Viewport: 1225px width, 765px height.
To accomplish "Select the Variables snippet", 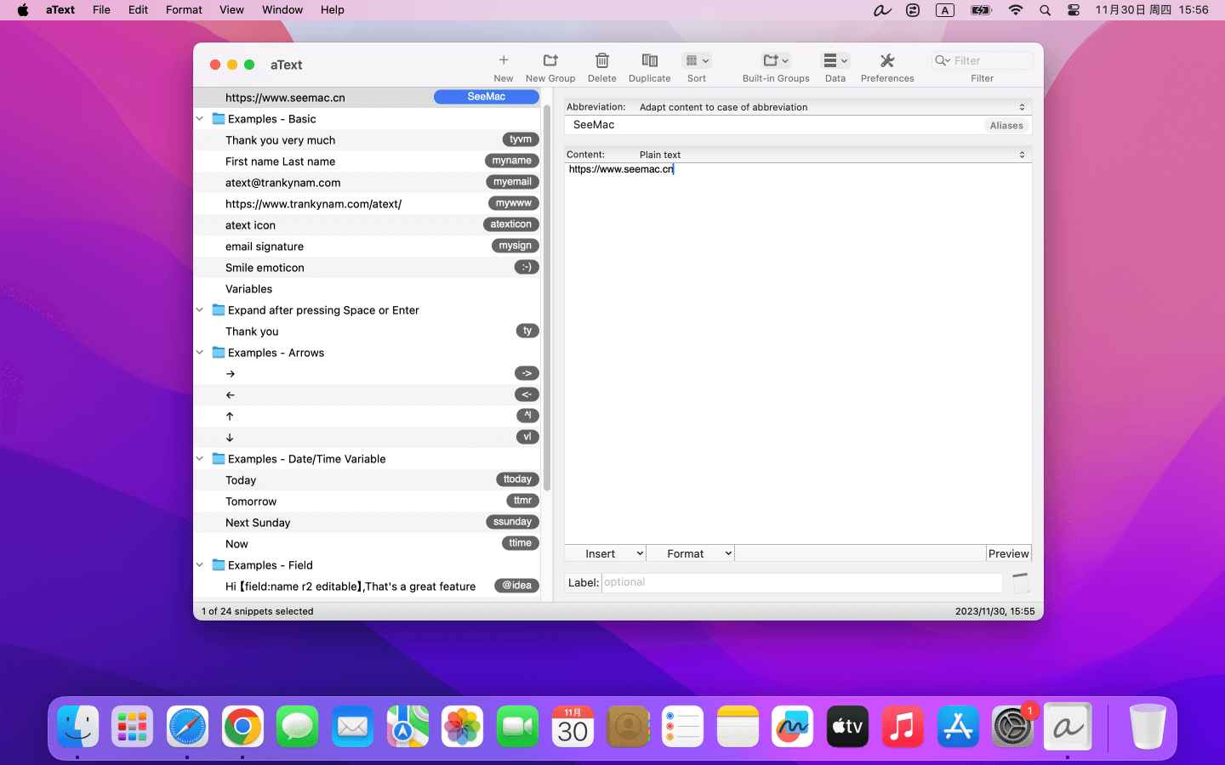I will pos(367,289).
